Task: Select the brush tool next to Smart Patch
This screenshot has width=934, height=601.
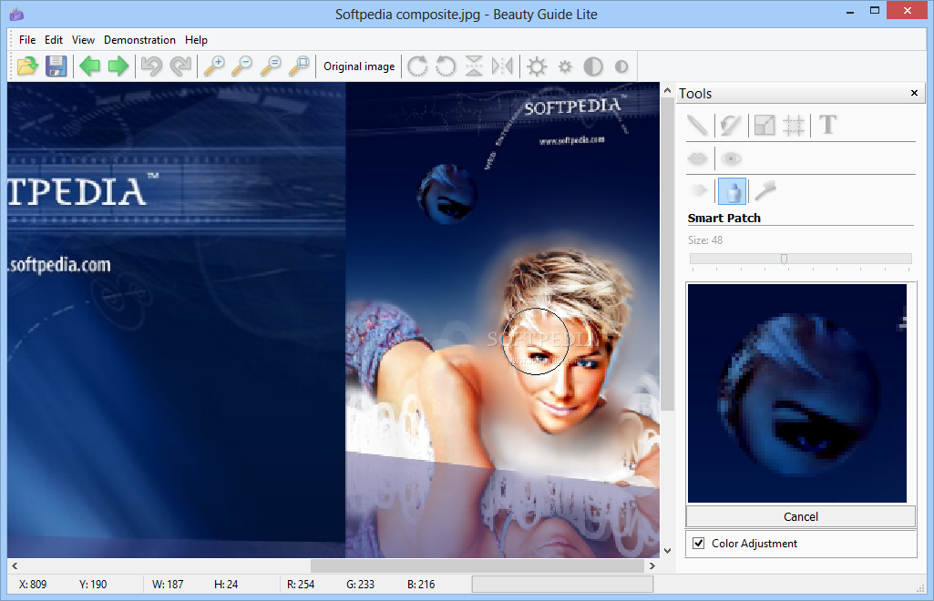Action: (765, 191)
